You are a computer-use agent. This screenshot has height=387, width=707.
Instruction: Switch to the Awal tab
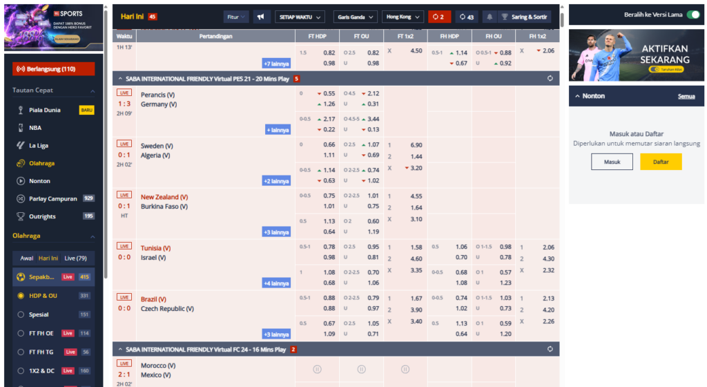point(26,258)
